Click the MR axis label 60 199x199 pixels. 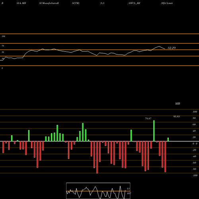click(x=194, y=125)
